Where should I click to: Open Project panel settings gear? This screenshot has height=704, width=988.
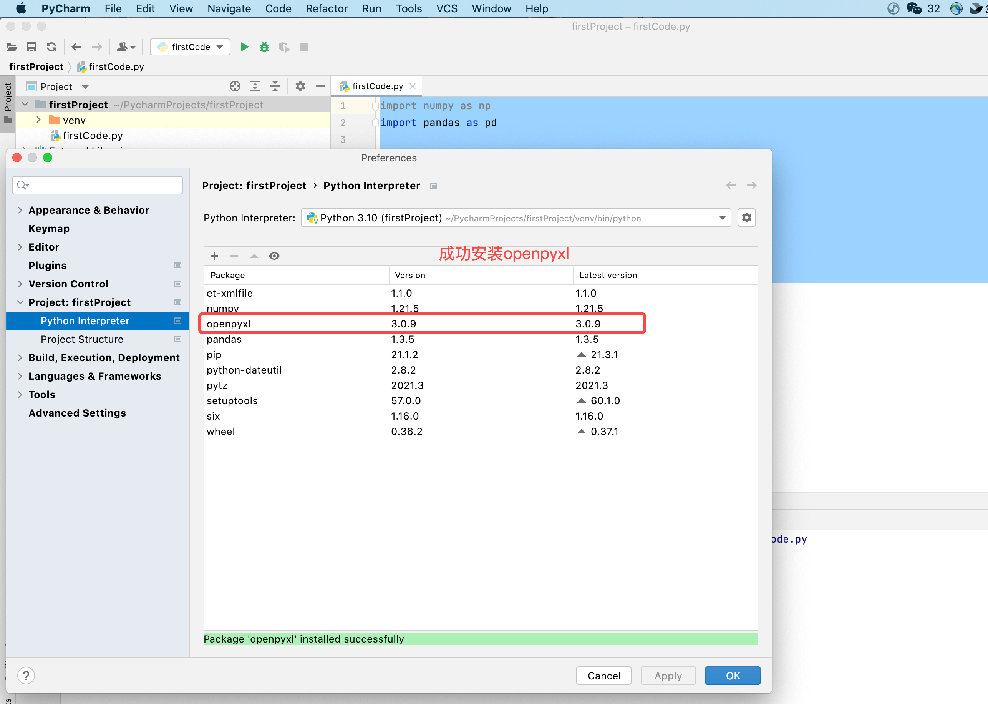click(300, 86)
